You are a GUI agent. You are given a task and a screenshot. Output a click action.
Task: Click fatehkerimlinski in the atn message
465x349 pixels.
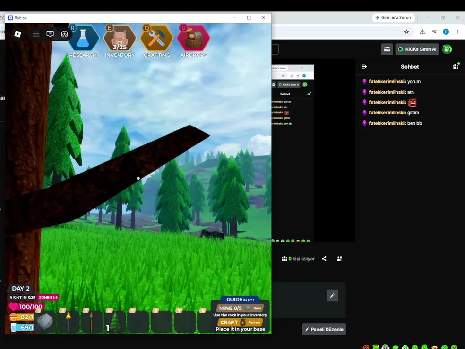pyautogui.click(x=387, y=92)
